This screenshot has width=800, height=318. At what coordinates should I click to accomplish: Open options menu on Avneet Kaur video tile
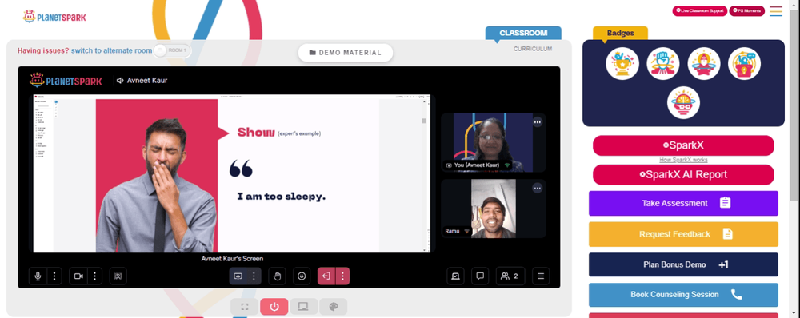538,121
